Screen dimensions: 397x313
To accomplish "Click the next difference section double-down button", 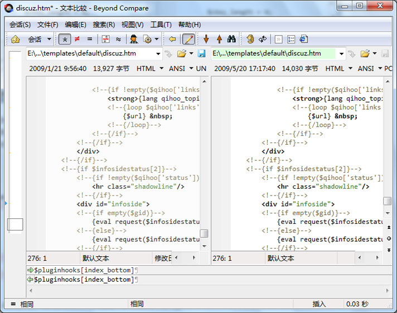I will (389, 250).
